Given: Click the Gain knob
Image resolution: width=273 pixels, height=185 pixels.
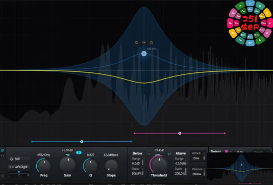Looking at the screenshot, I should [67, 164].
